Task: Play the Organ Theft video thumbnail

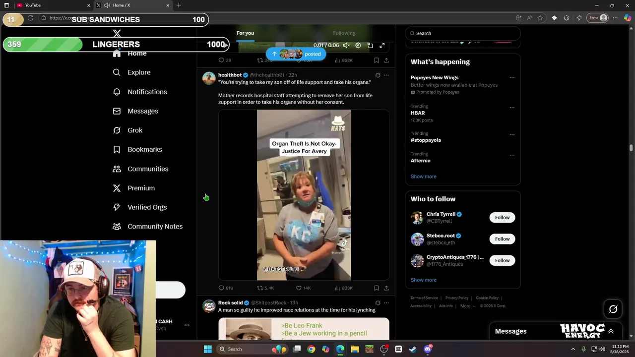Action: click(x=304, y=195)
